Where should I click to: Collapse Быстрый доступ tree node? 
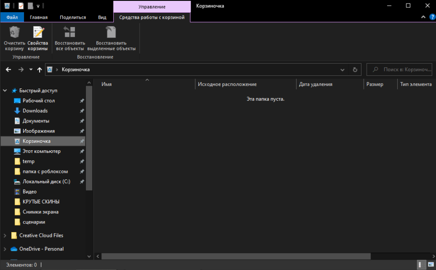(5, 91)
